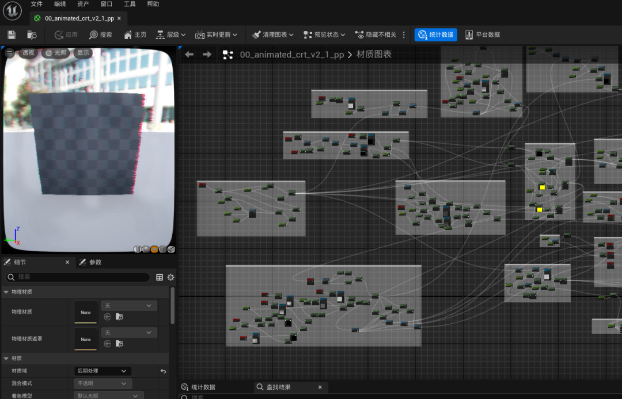Screen dimensions: 622x399
Task: Open the 清理图表 (Clean Graph) dropdown
Action: click(273, 35)
